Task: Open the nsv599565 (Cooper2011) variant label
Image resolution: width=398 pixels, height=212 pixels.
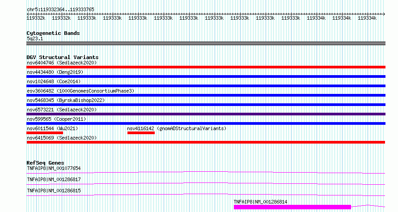Action: point(56,119)
